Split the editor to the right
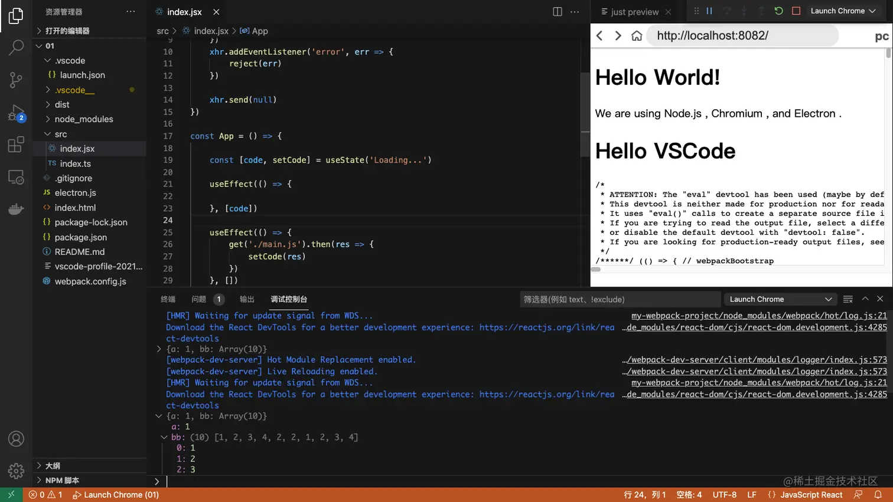The height and width of the screenshot is (502, 893). tap(557, 12)
